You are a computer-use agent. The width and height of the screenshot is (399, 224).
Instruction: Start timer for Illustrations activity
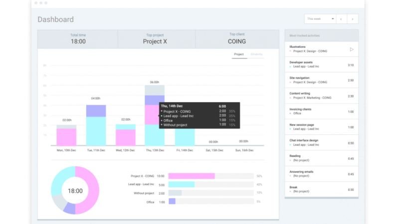pos(352,49)
